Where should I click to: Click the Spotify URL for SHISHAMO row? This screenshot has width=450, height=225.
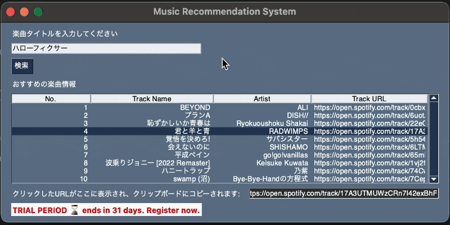370,147
